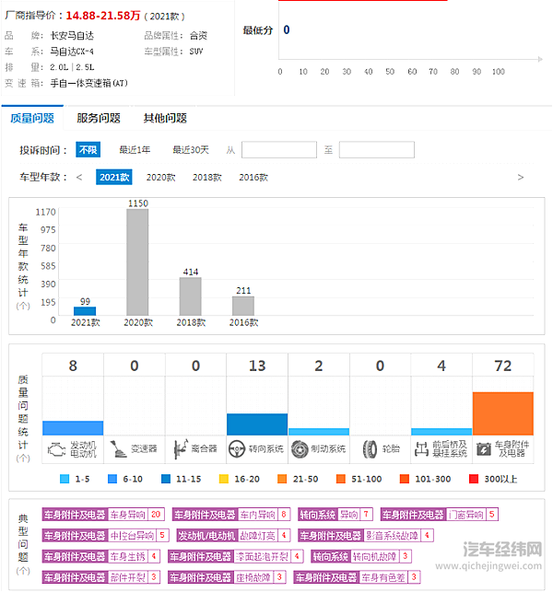Screen dimensions: 553x592
Task: Click the body accessories and electrical icon
Action: (x=484, y=449)
